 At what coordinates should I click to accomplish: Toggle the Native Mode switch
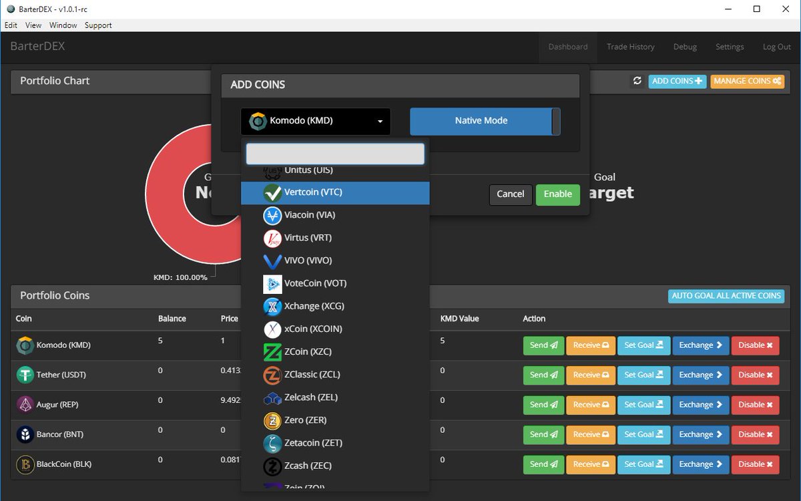(485, 122)
